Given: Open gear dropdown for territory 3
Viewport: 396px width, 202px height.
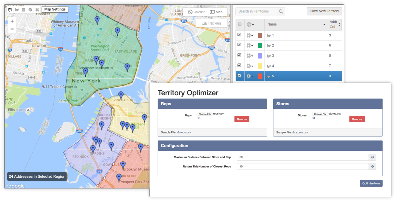Looking at the screenshot, I should (250, 56).
